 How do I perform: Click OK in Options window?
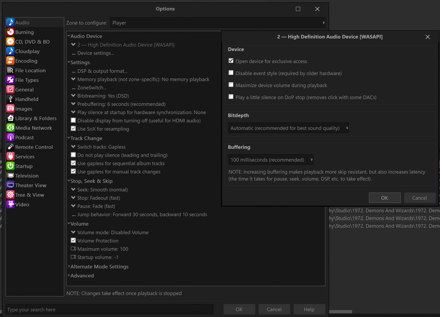click(239, 309)
